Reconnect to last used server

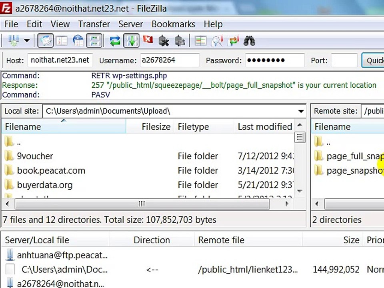pos(180,41)
